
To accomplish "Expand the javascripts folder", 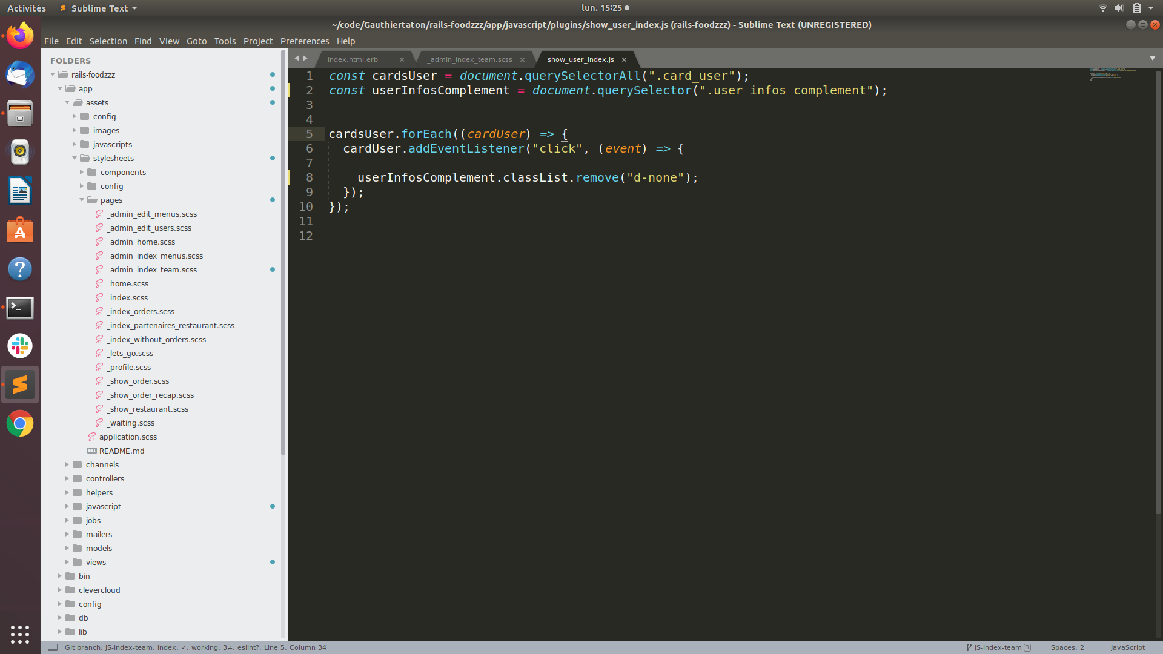I will (x=75, y=144).
